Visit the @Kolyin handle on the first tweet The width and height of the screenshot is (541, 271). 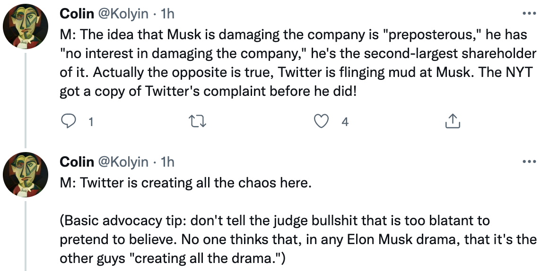tap(123, 14)
